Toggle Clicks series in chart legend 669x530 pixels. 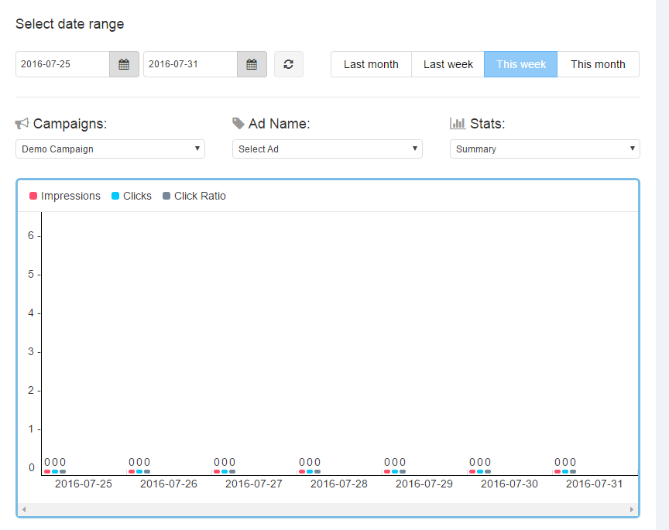[x=132, y=196]
